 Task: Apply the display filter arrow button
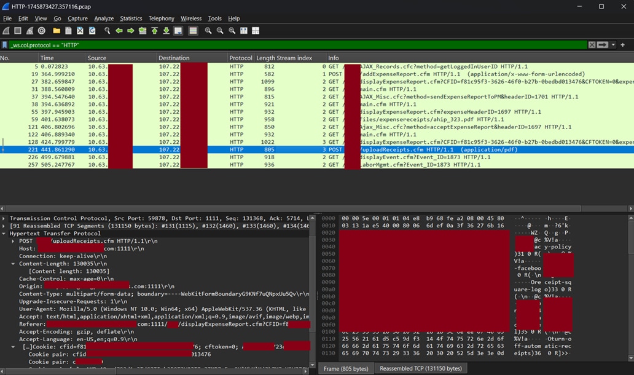[x=603, y=45]
